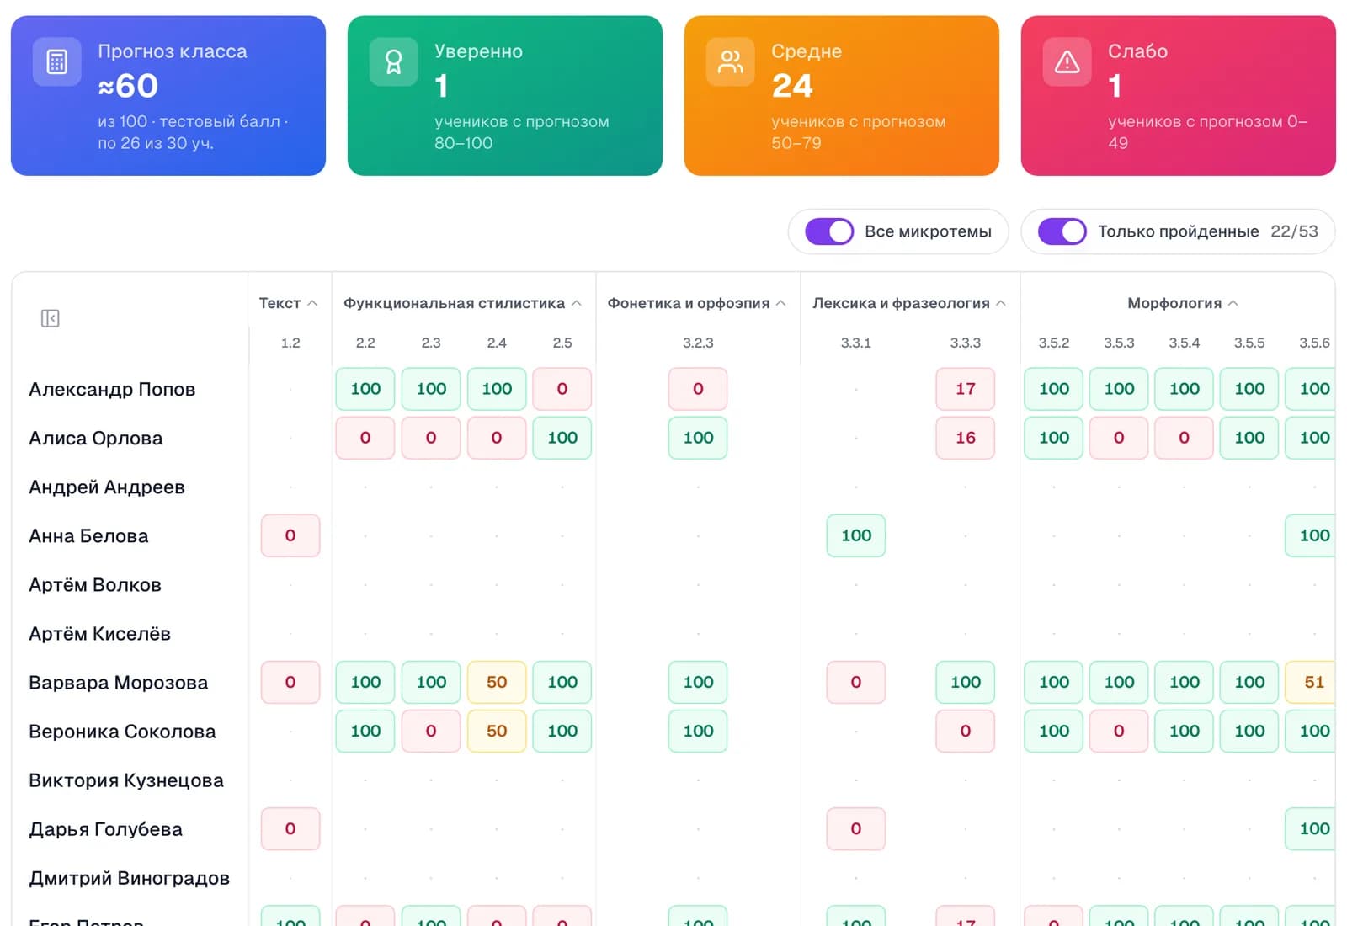Click the warning triangle icon in Слабо card

(x=1067, y=61)
